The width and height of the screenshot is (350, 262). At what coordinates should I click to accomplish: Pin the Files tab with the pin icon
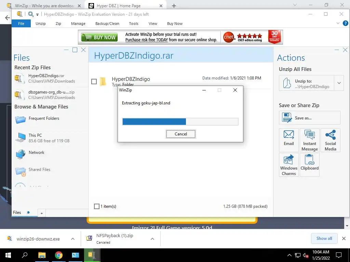pos(28,212)
